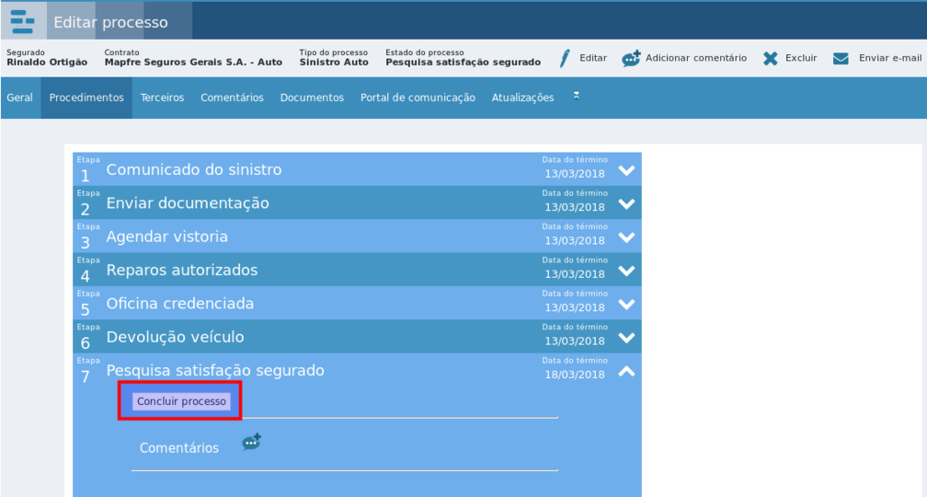Click process type Sinistro Auto
The image size is (927, 497).
coord(334,63)
